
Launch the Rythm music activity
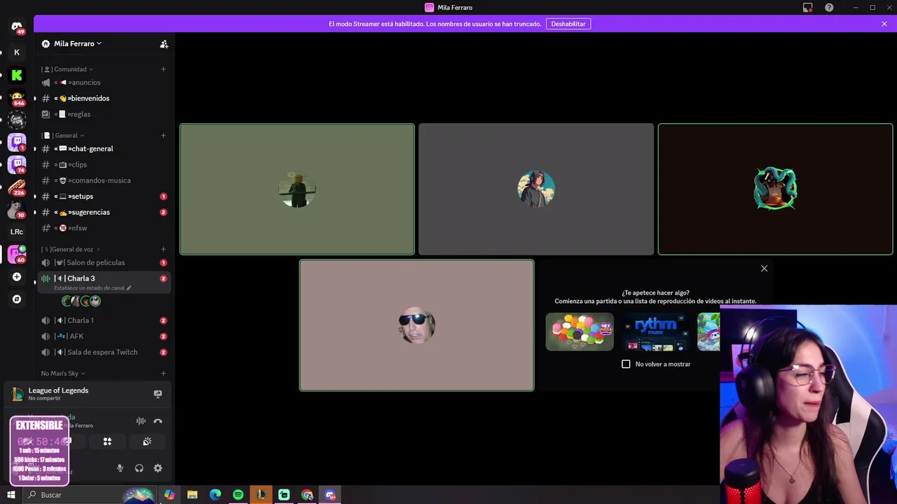(656, 332)
